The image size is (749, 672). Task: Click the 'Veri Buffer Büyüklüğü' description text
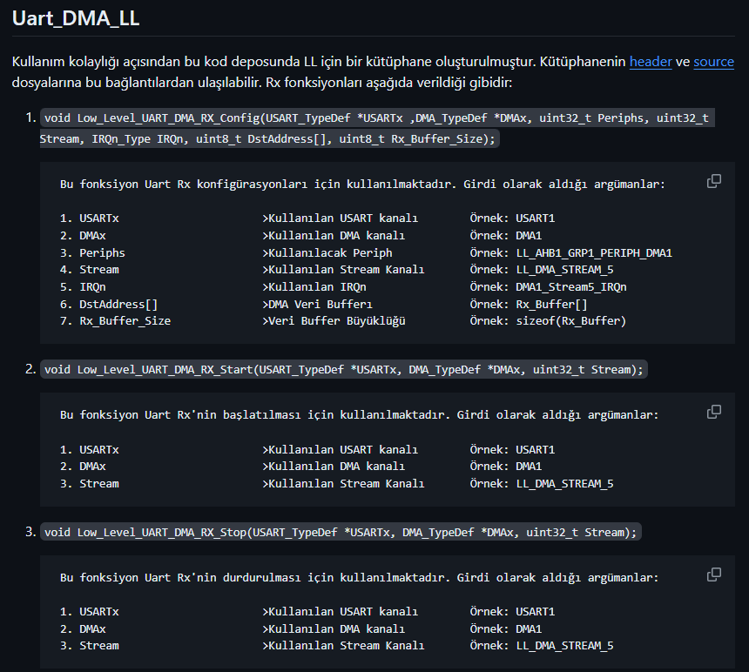click(x=336, y=321)
